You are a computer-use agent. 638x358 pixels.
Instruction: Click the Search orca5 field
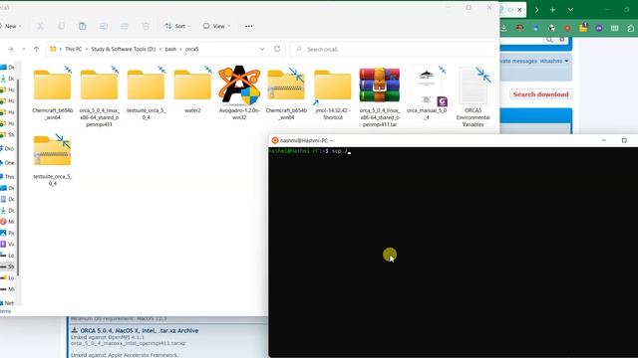pos(393,49)
